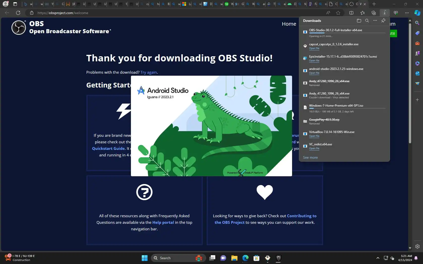Viewport: 423px width, 264px height.
Task: Open the Favorites list
Action: tap(363, 13)
